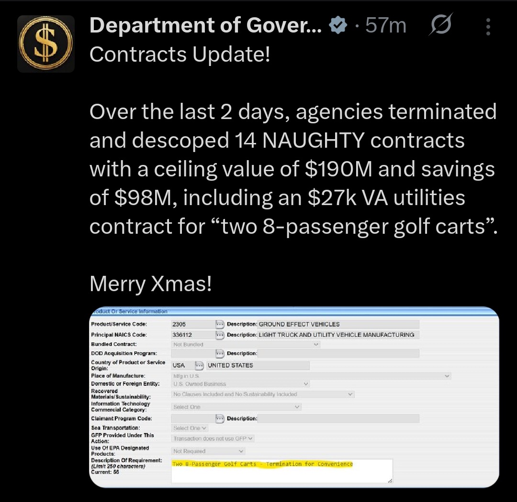517x502 pixels.
Task: Click the Product Or Service Information section header
Action: click(x=129, y=312)
